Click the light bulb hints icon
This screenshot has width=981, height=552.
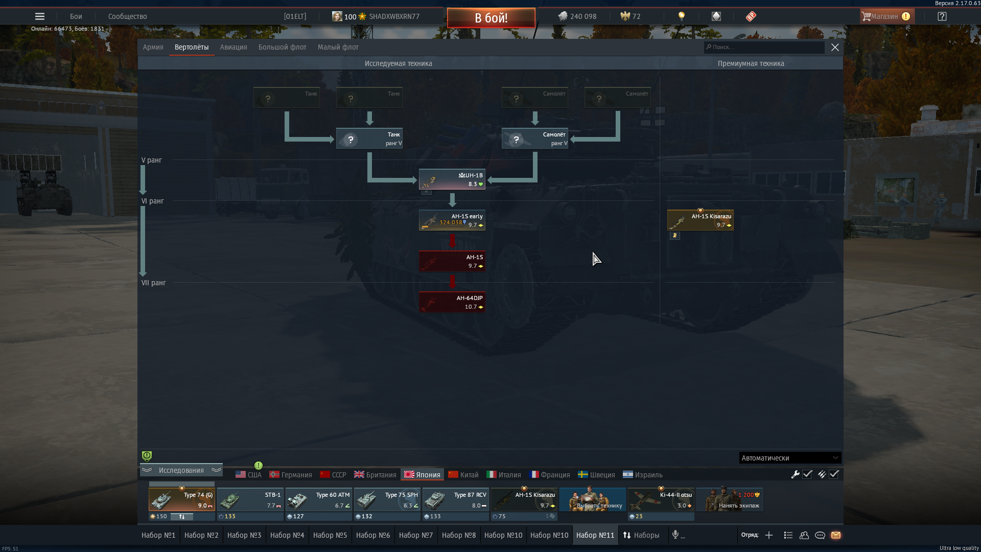click(681, 16)
